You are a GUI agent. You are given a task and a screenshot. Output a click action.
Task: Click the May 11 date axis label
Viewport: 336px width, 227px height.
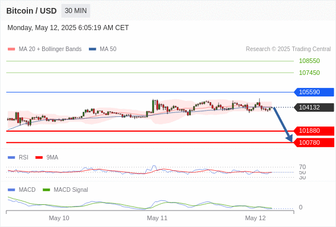(x=157, y=218)
